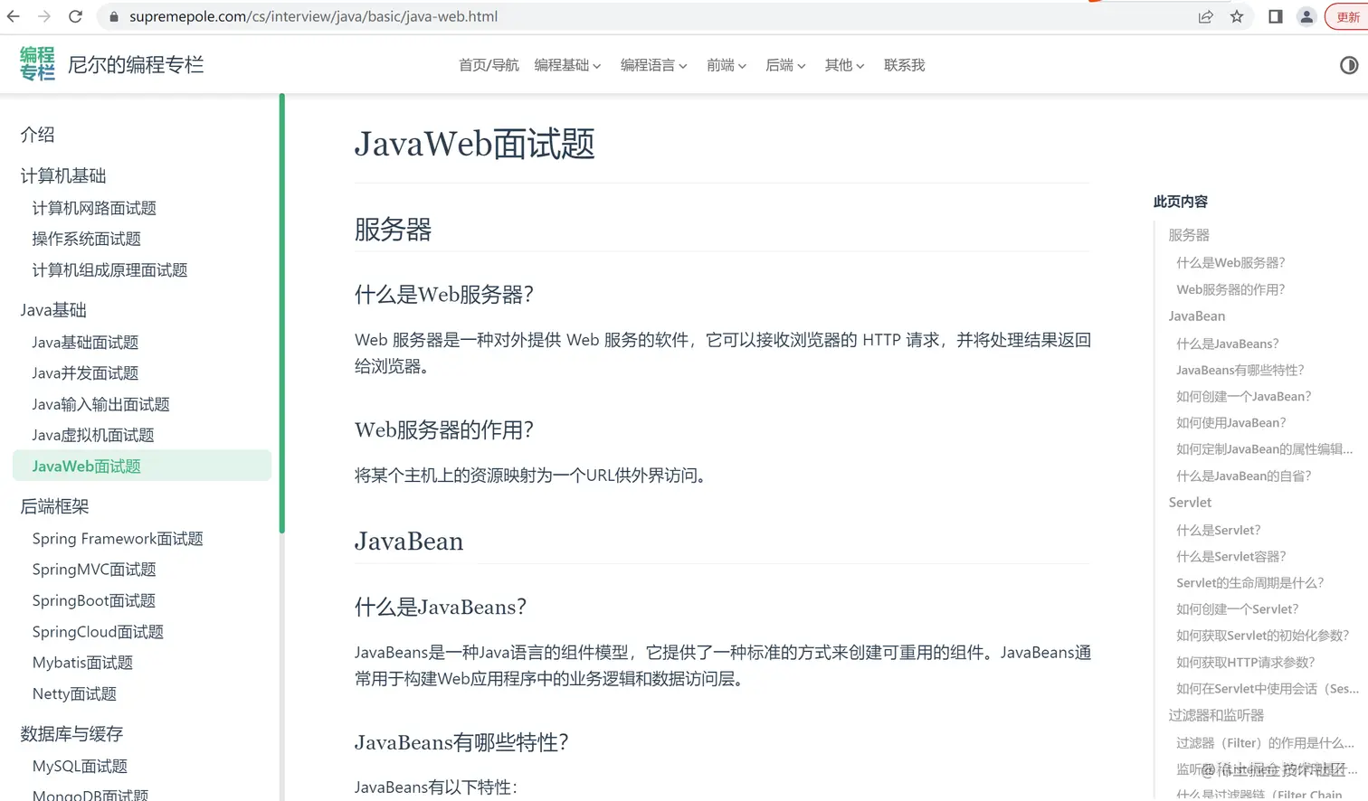Jump to 什么是Servlet? in page outline

coord(1219,529)
